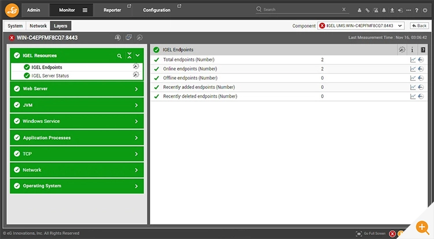Viewport: 434px width, 239px height.
Task: Configure IGEL Server Status via wrench icon
Action: click(135, 74)
